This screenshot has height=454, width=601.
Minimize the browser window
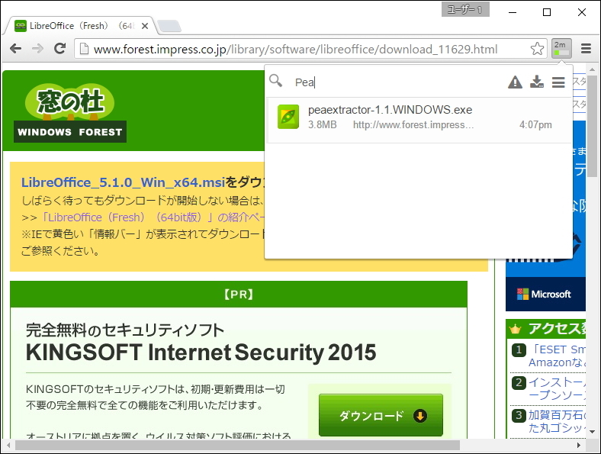pos(513,12)
